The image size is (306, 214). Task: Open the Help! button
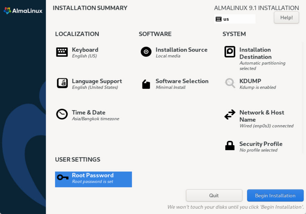tap(286, 18)
